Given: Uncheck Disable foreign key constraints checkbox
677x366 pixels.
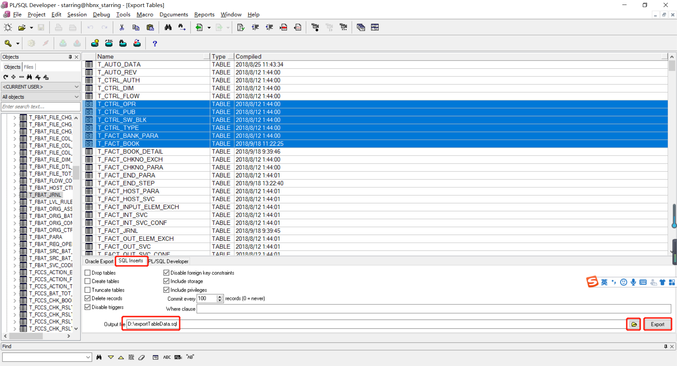Looking at the screenshot, I should [x=166, y=273].
